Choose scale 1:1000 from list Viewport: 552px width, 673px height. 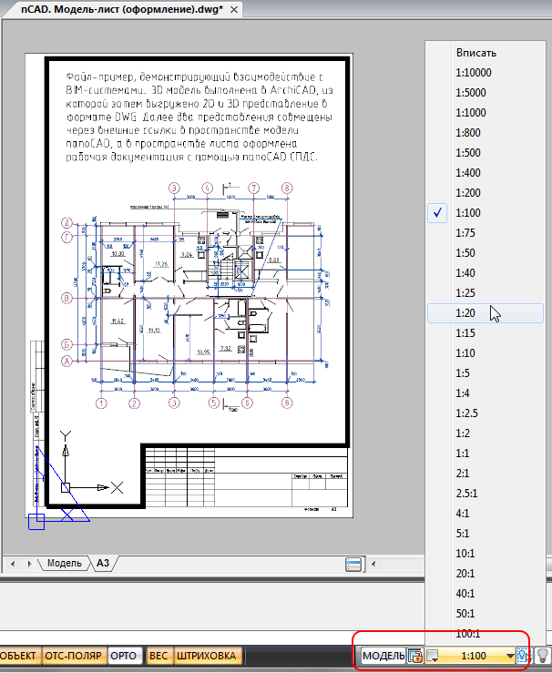(x=485, y=113)
